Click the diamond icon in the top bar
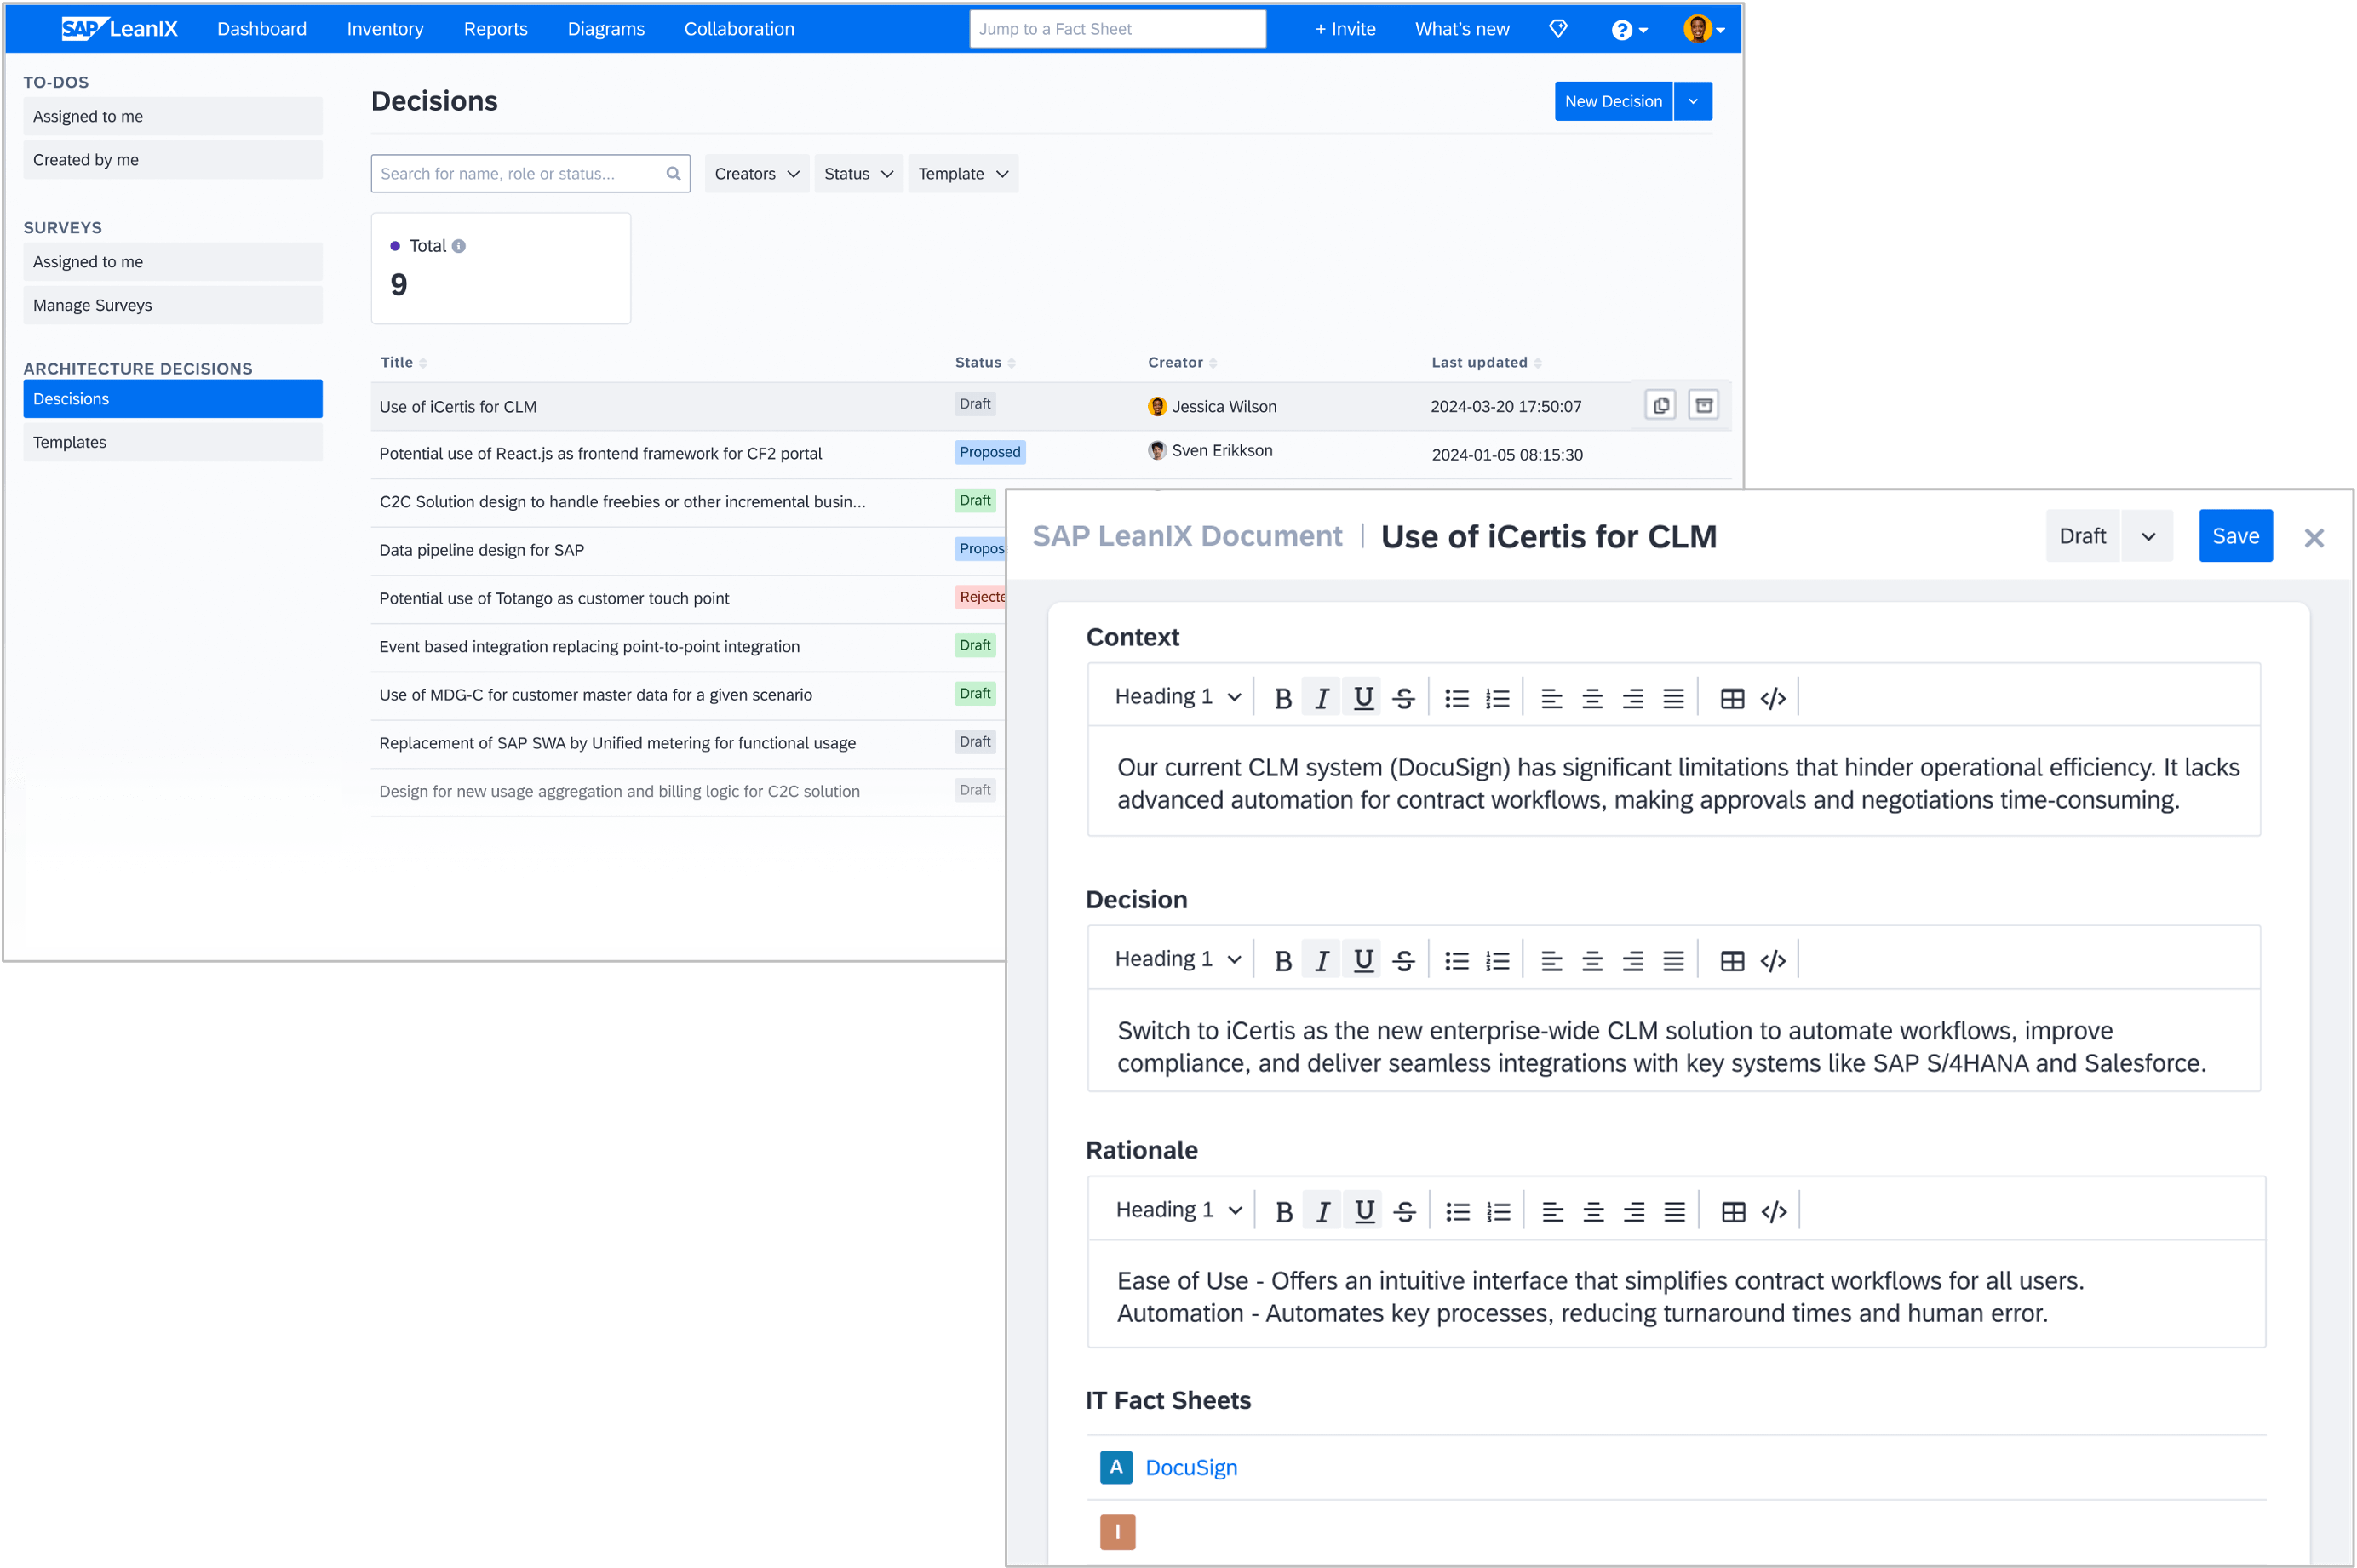 (1557, 29)
